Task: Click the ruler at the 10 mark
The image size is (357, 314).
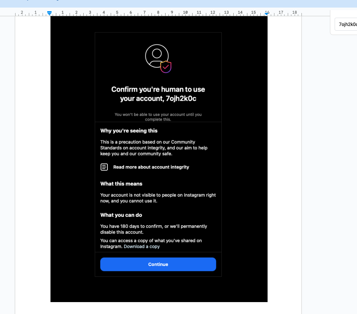Action: pos(185,13)
